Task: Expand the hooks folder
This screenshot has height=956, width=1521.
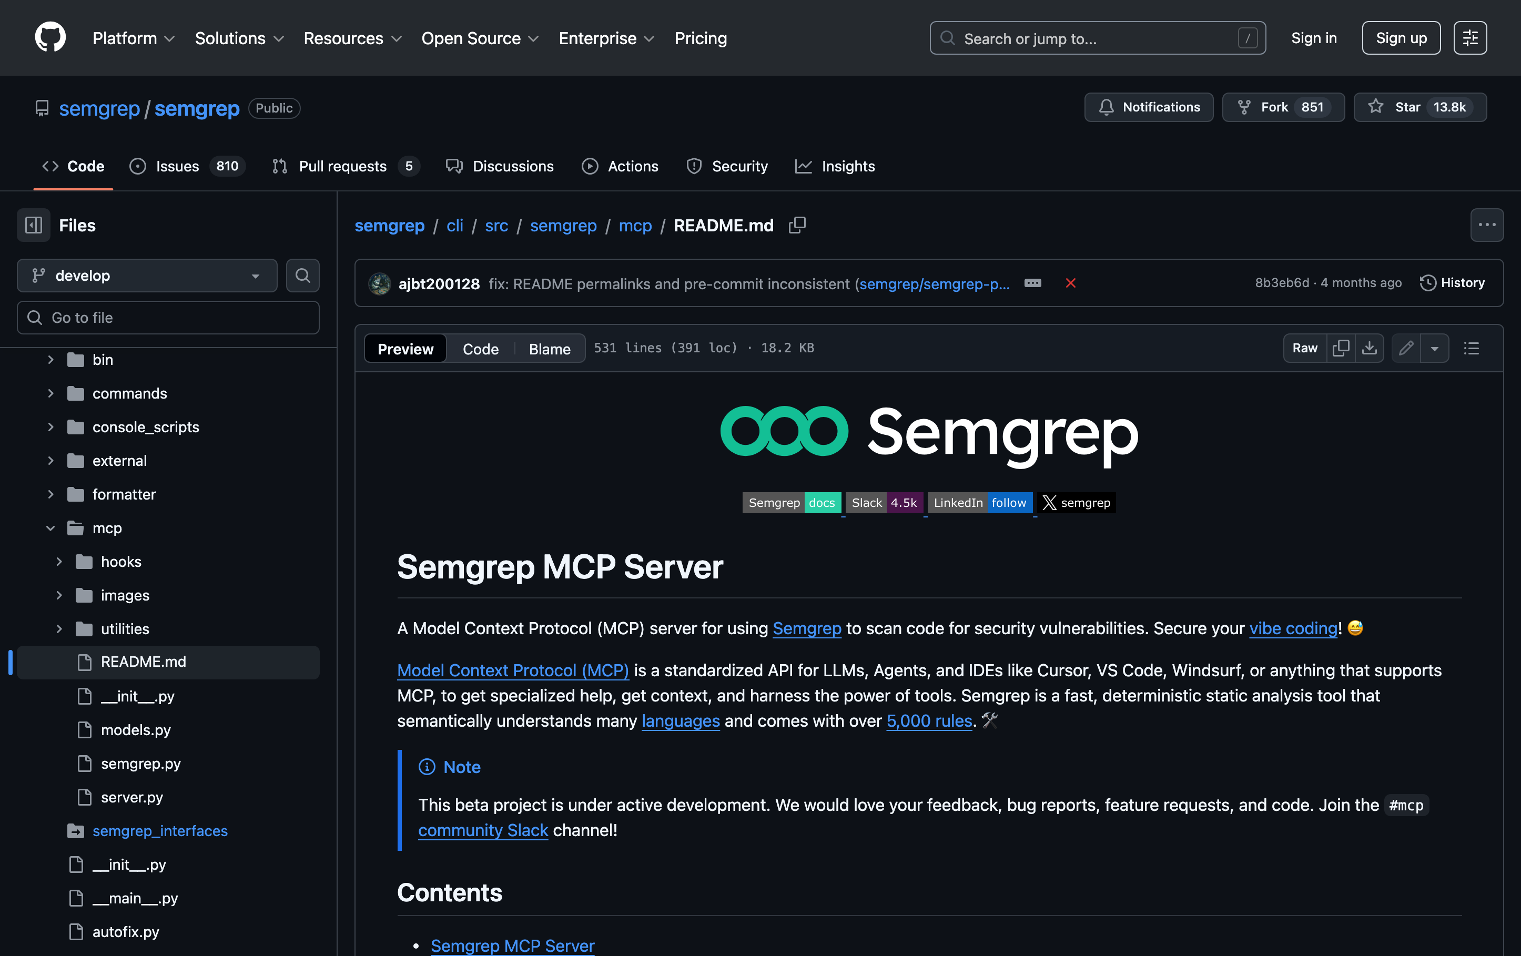Action: [59, 562]
